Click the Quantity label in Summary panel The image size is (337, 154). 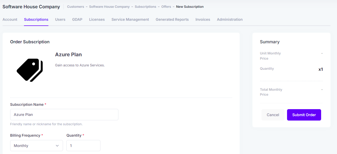(267, 69)
